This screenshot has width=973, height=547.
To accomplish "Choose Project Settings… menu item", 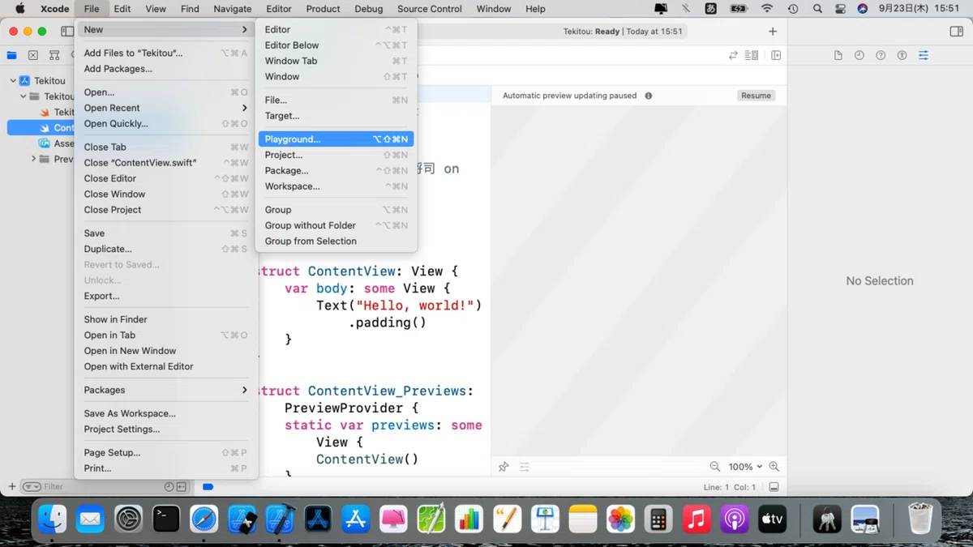I will point(166,429).
